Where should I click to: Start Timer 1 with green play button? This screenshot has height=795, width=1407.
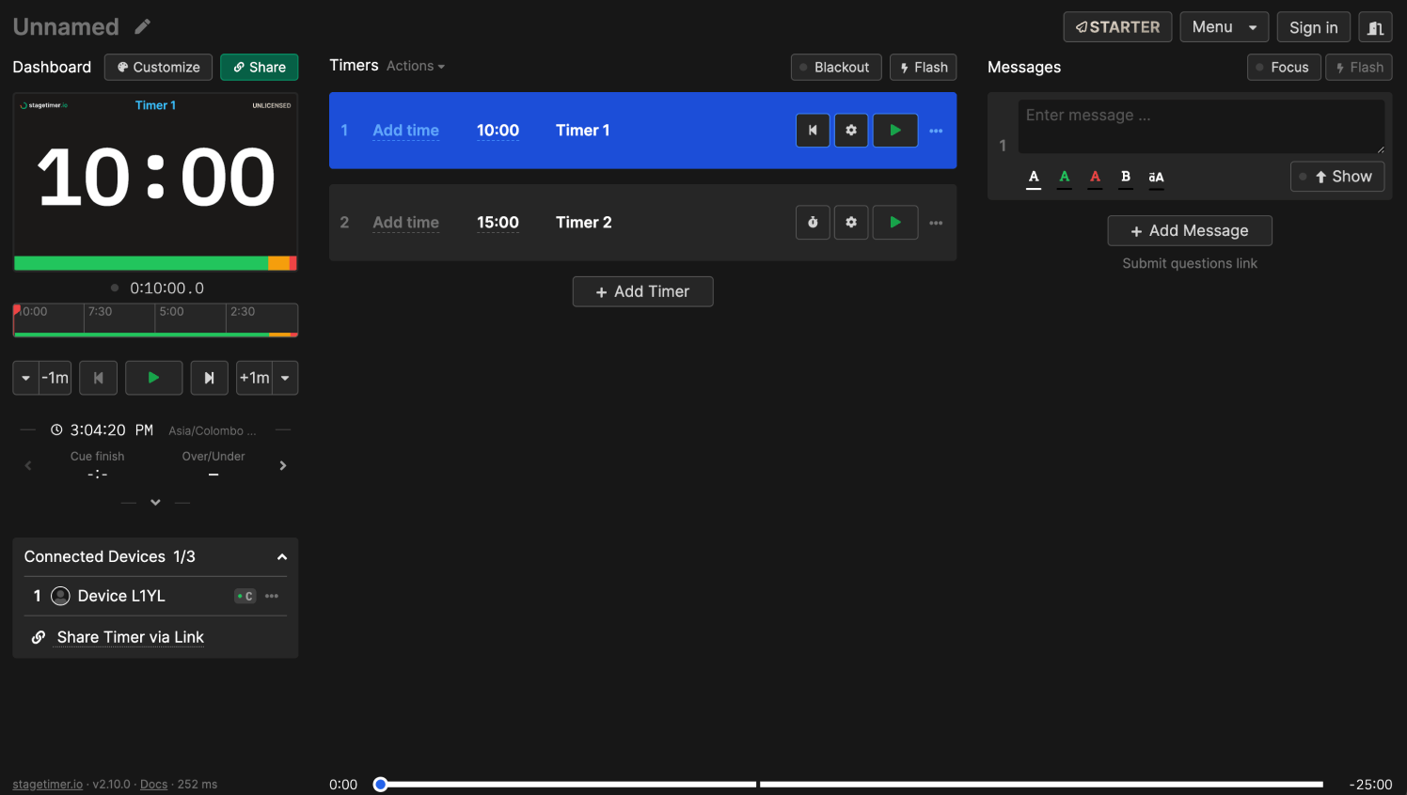(x=895, y=131)
